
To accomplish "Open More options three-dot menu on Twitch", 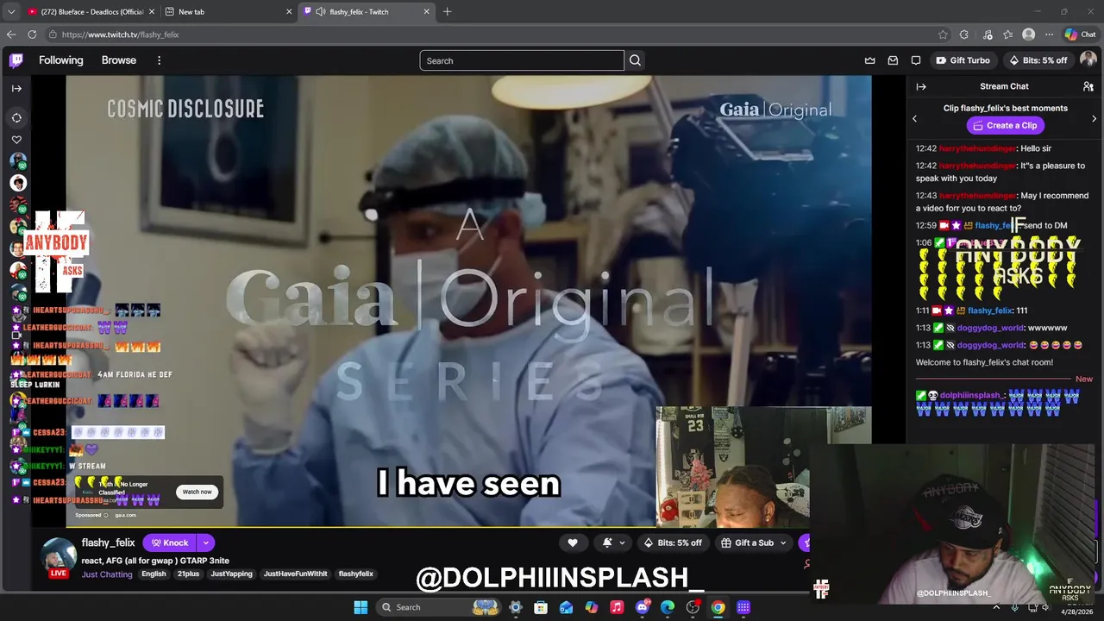I will [159, 60].
